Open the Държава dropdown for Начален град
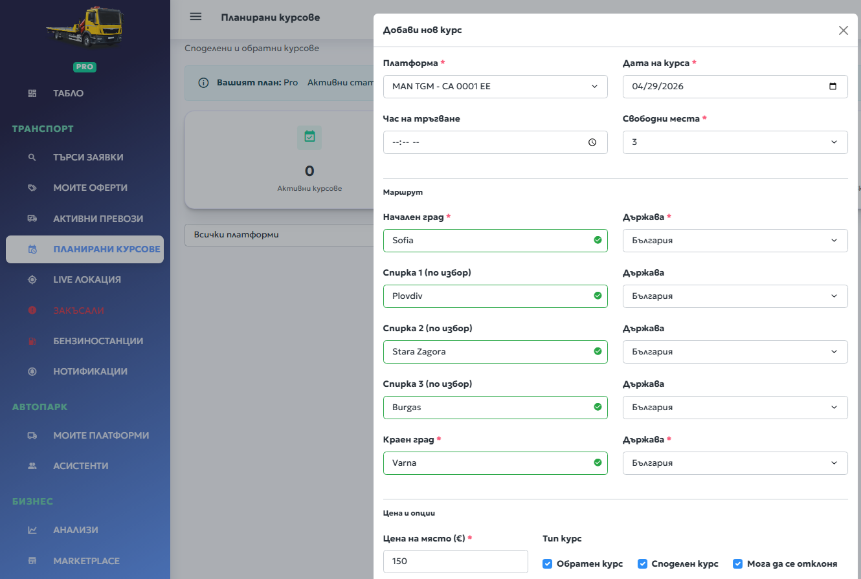The width and height of the screenshot is (861, 579). [735, 241]
